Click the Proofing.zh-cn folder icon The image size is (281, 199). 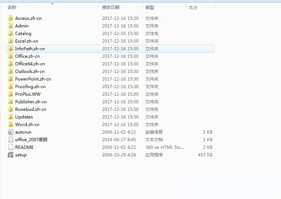click(11, 86)
